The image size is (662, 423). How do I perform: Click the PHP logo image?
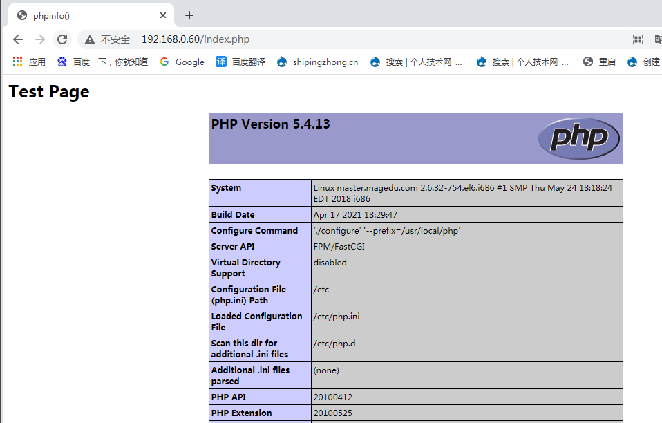tap(578, 138)
